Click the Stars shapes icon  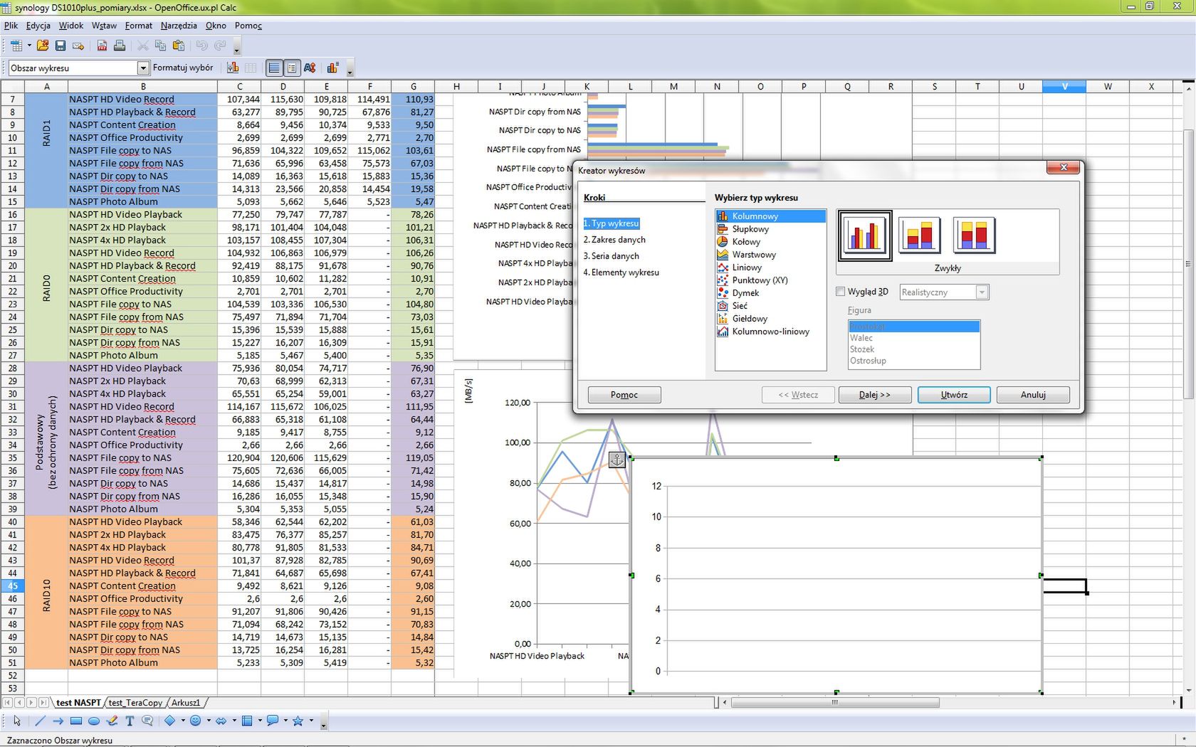pos(298,721)
